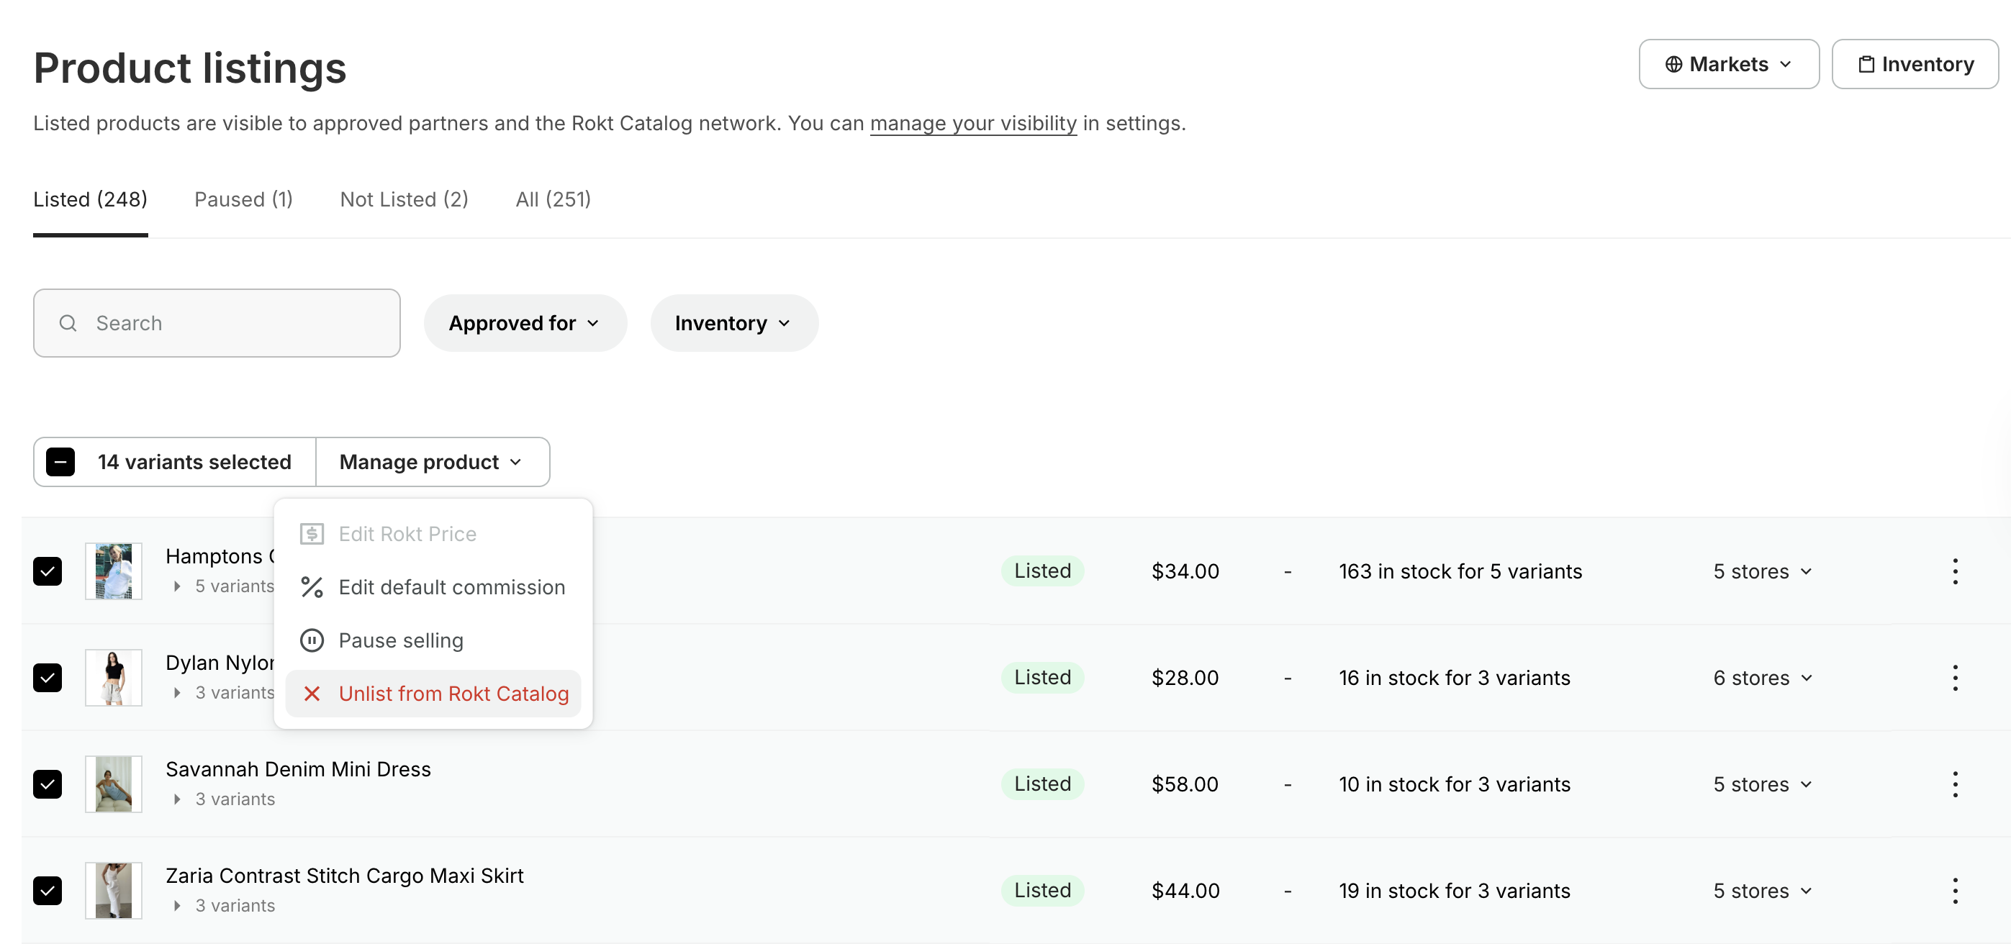Uncheck the Zaria Contrast Stitch Cargo Maxi Skirt checkbox
Viewport: 2011px width, 944px height.
point(48,890)
